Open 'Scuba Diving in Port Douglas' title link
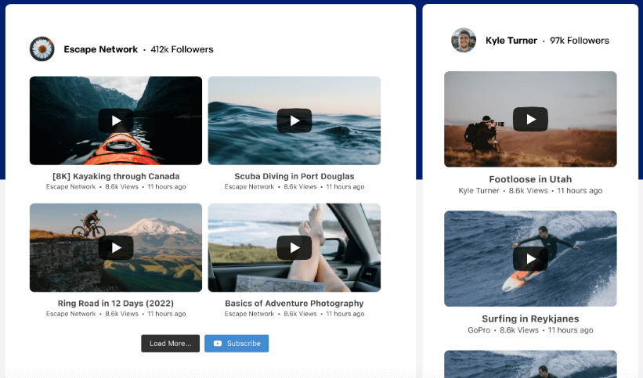 click(x=294, y=176)
